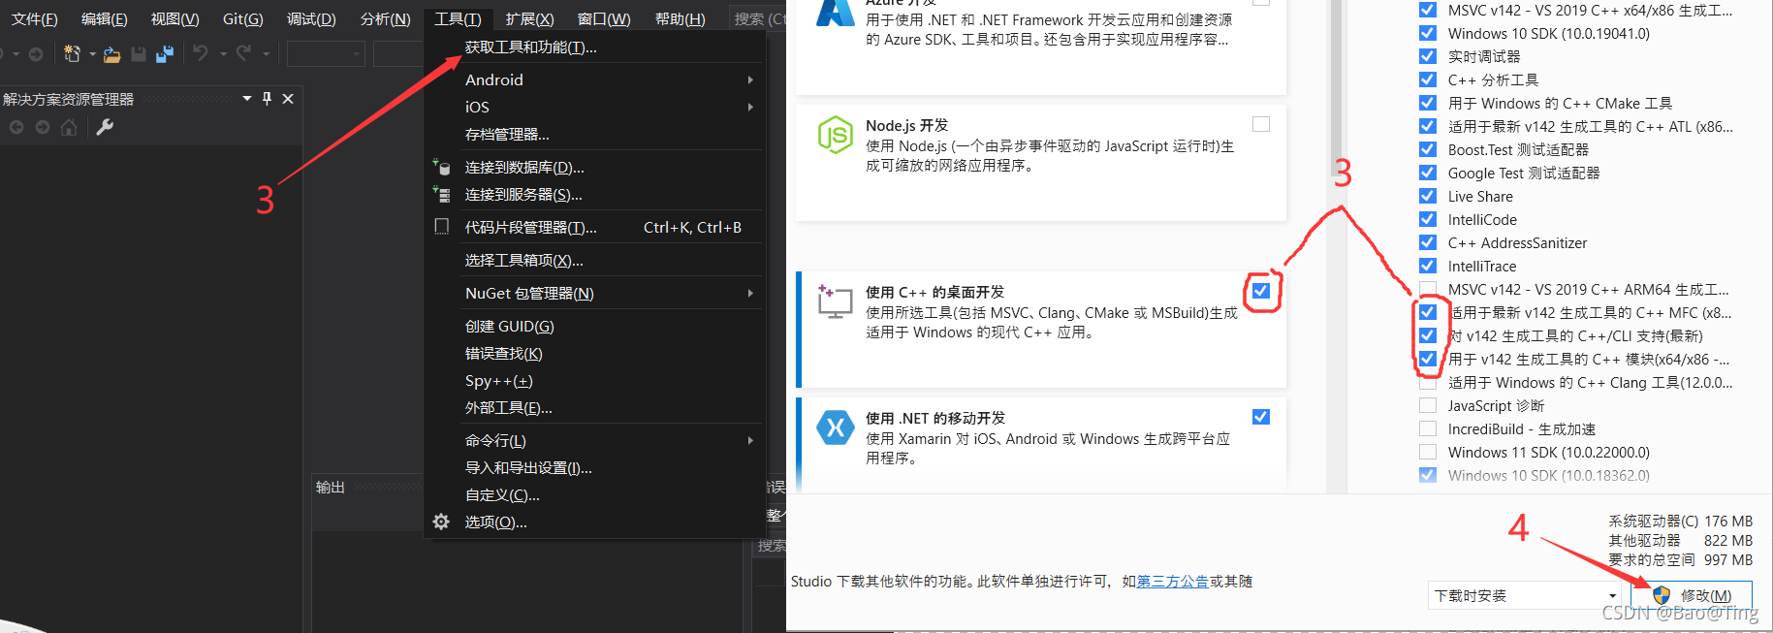Click the Undo arrow icon
1773x633 pixels.
coord(201,53)
